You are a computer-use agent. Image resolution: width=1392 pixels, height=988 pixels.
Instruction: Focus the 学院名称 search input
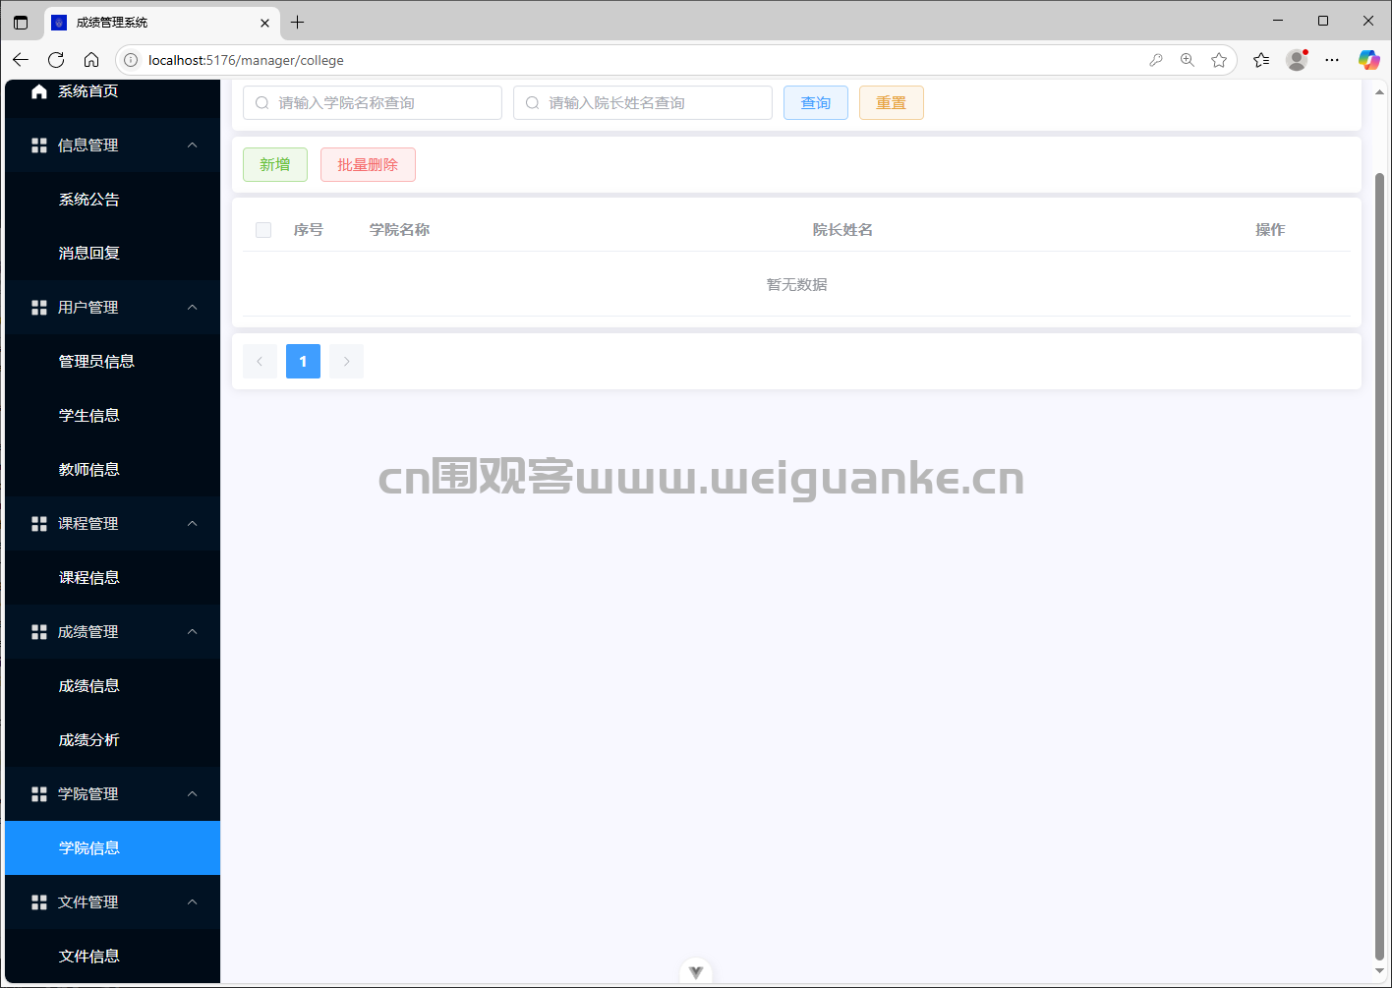373,103
